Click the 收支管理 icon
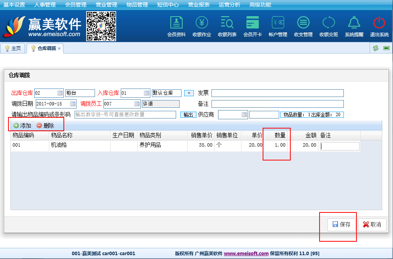The height and width of the screenshot is (259, 393). (303, 23)
